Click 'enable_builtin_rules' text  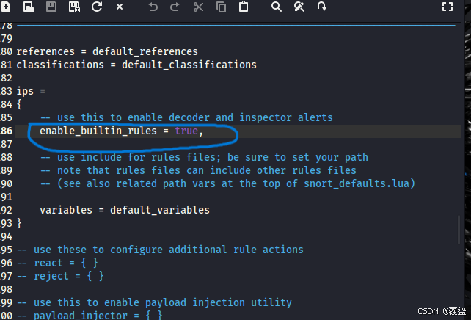(x=98, y=131)
